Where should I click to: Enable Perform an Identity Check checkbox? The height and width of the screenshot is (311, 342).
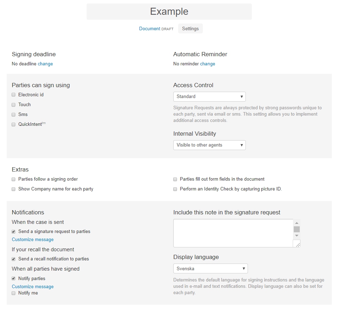pyautogui.click(x=175, y=189)
